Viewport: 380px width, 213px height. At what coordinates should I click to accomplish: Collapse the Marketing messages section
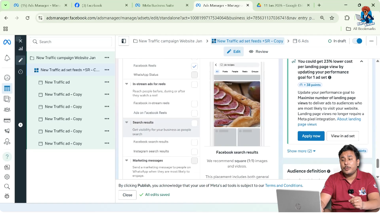point(126,161)
